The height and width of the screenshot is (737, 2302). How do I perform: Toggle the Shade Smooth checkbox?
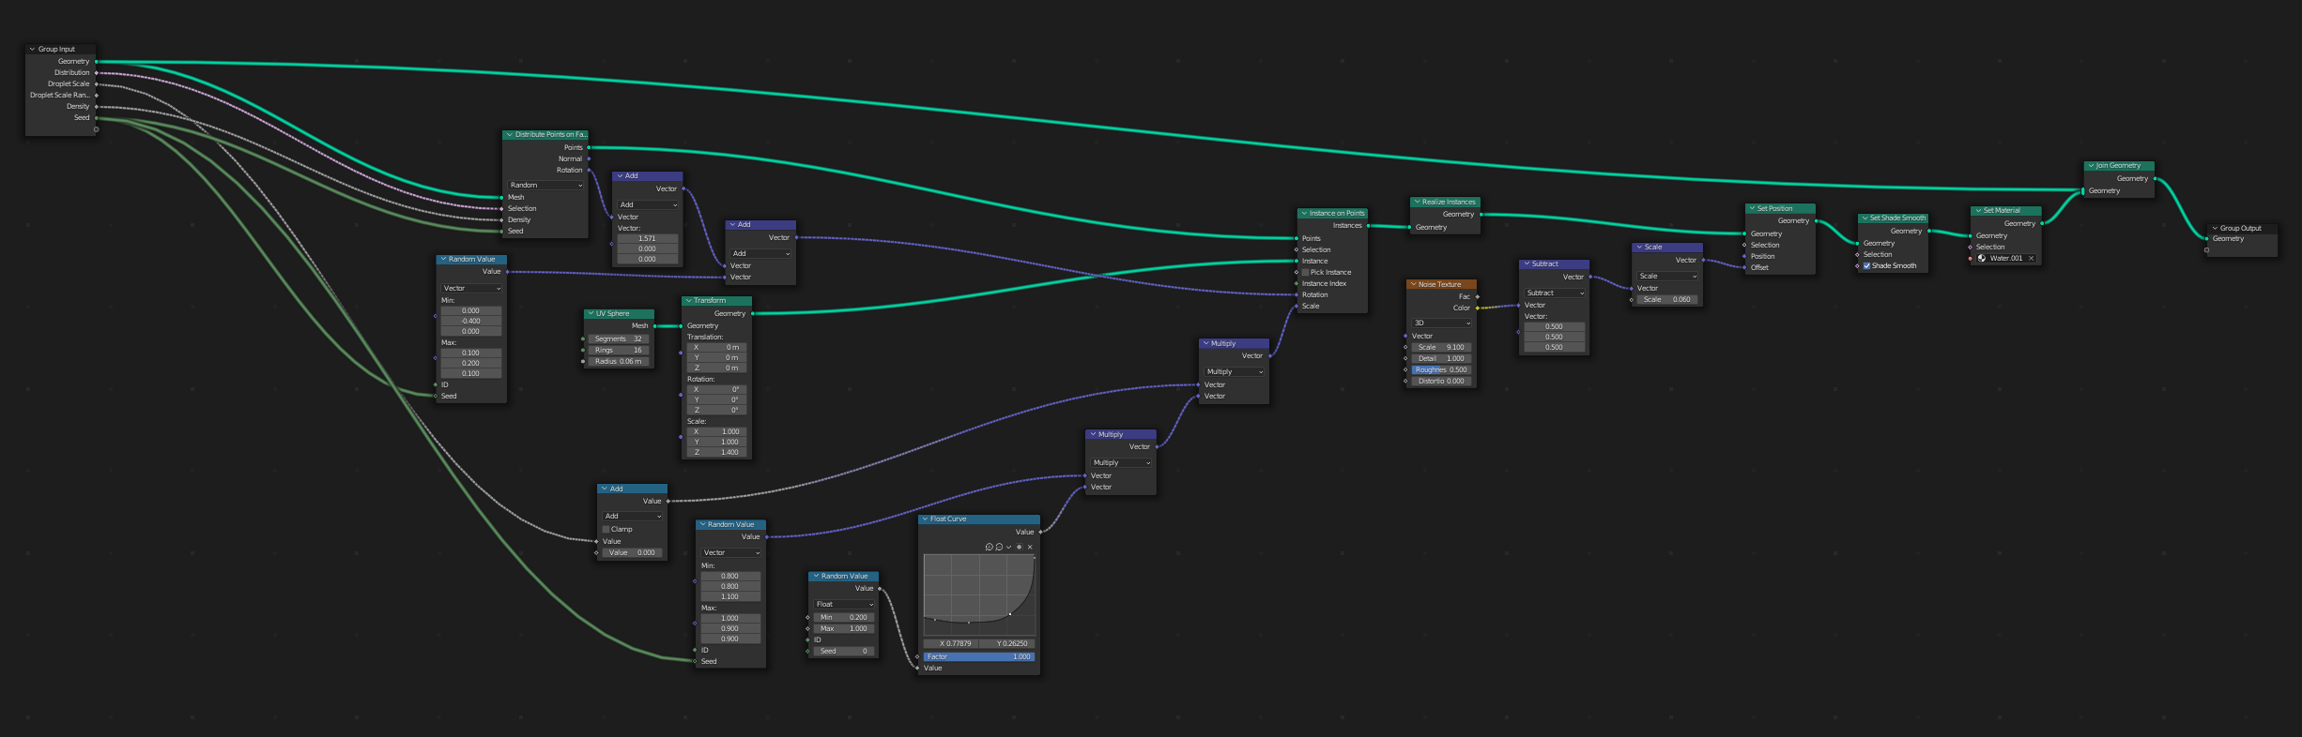click(1866, 265)
